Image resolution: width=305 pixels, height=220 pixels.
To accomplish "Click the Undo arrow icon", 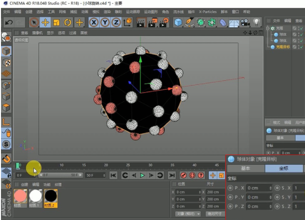I will (x=9, y=22).
